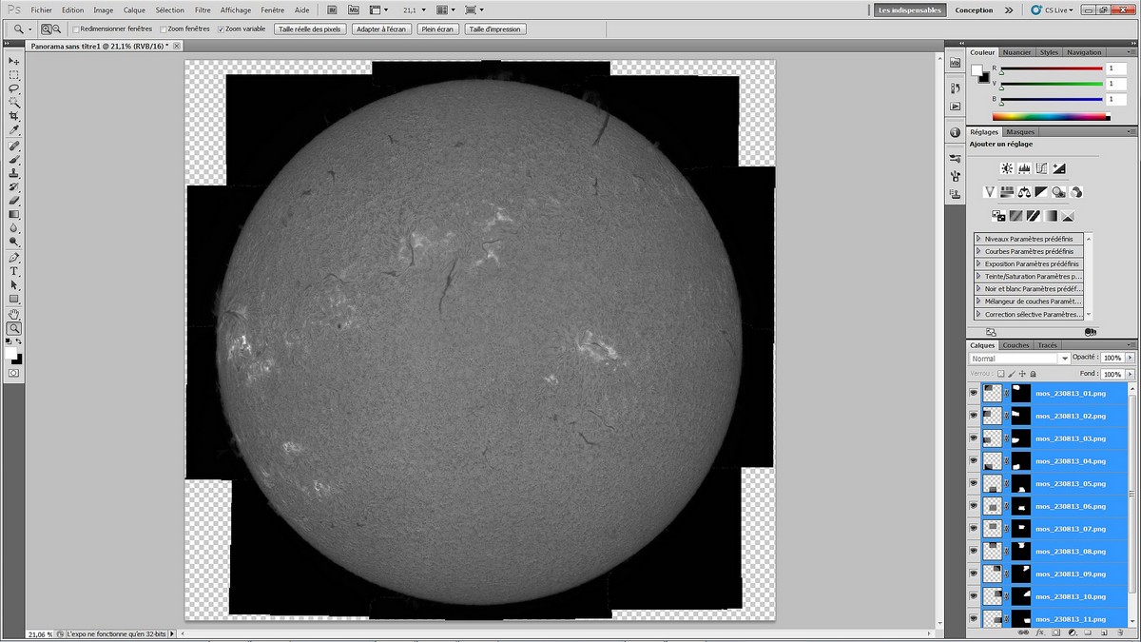Open the CS Live dropdown
The image size is (1141, 642).
click(x=1053, y=10)
